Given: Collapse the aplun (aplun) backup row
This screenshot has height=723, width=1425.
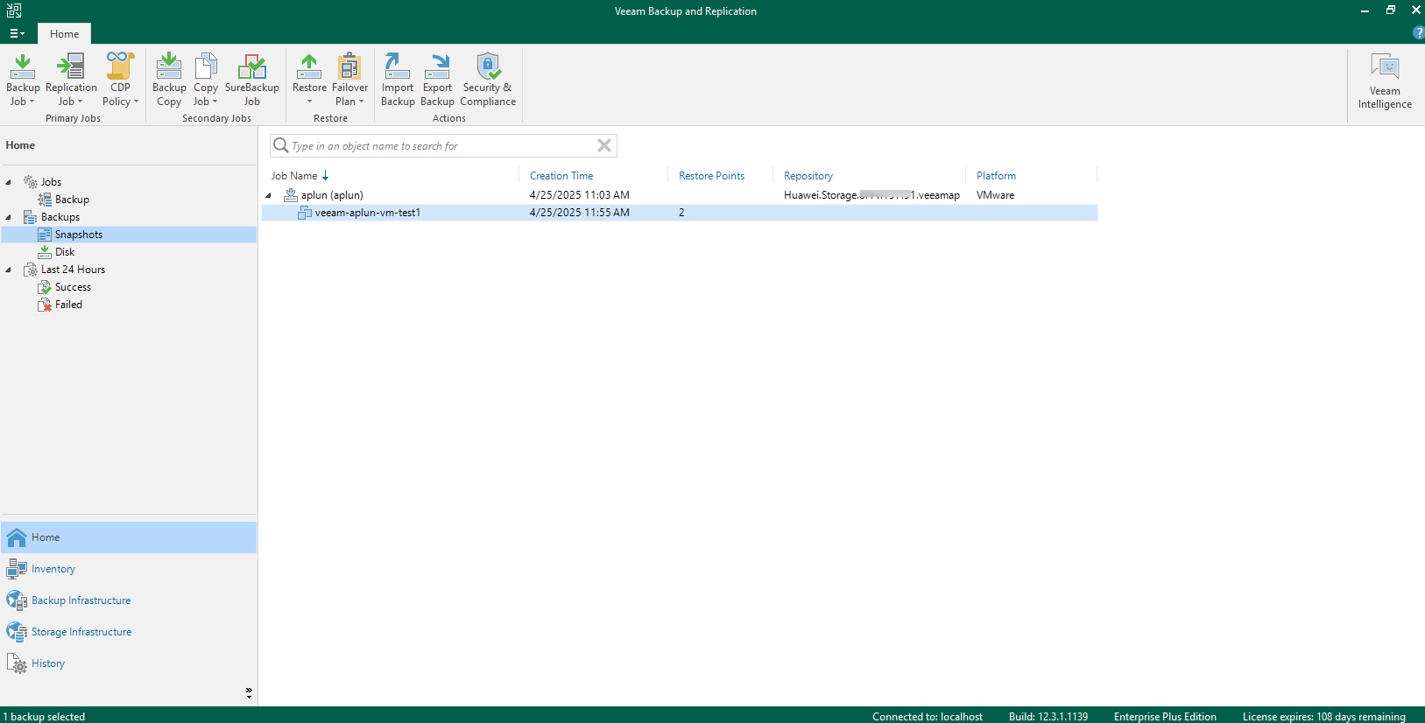Looking at the screenshot, I should pos(269,195).
